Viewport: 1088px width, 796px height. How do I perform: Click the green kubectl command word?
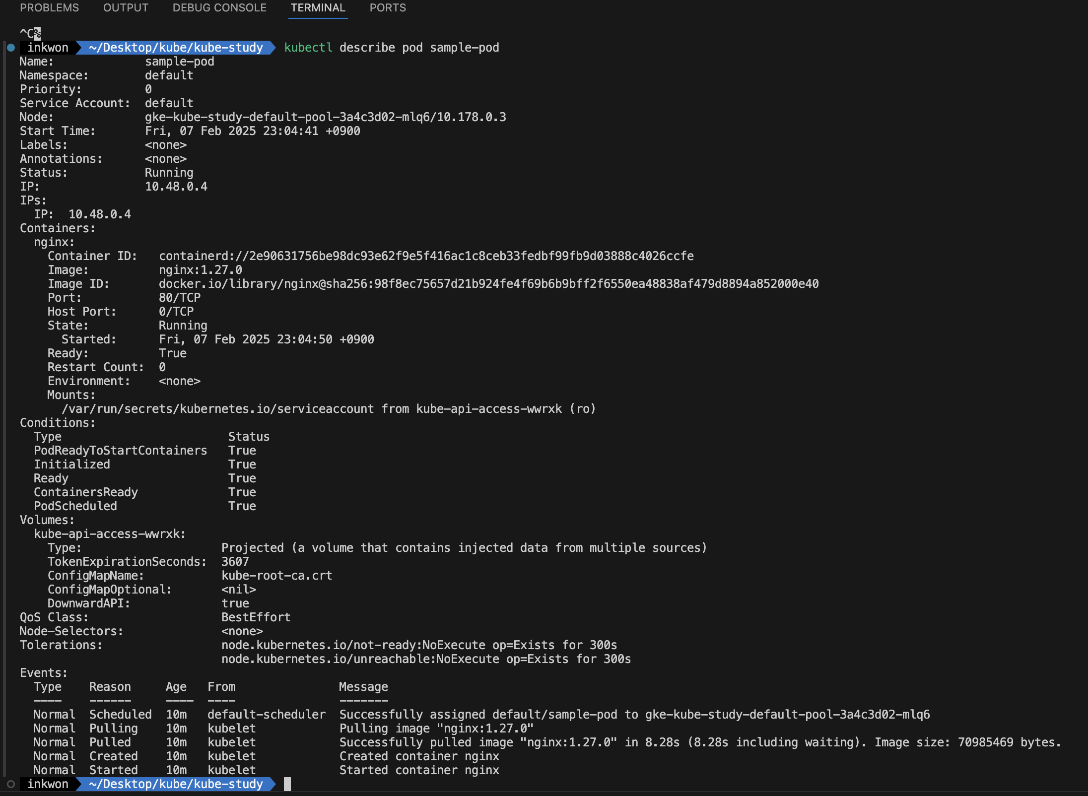308,48
